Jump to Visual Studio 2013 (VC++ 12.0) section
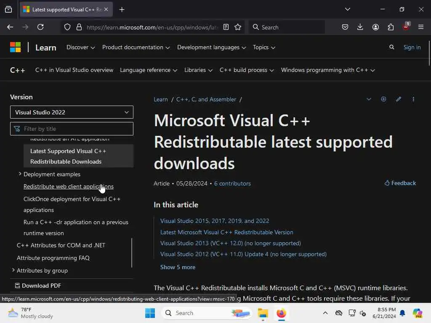Image resolution: width=431 pixels, height=323 pixels. (x=231, y=243)
